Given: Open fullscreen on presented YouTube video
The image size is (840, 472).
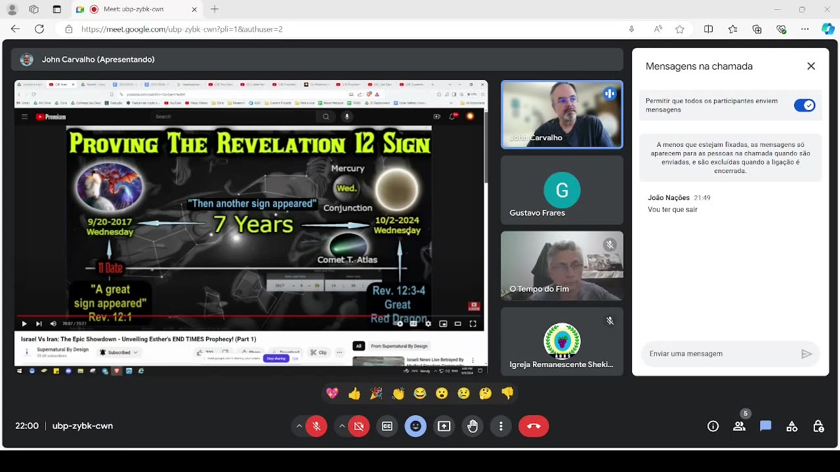Looking at the screenshot, I should (x=472, y=324).
